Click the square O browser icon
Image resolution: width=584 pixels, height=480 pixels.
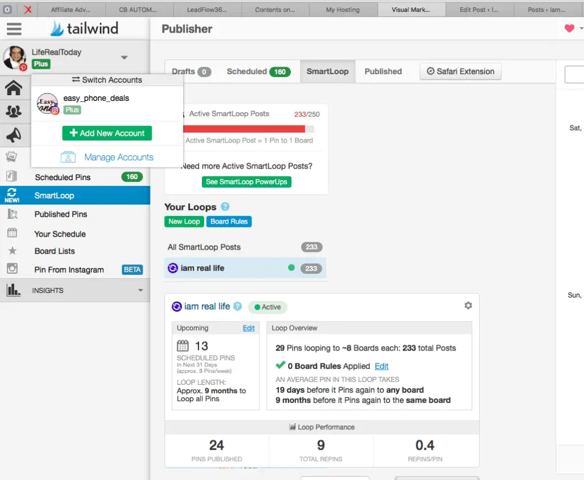tap(7, 9)
